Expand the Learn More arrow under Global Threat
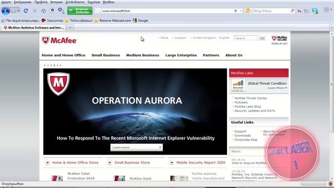This screenshot has height=188, width=334. click(x=286, y=88)
